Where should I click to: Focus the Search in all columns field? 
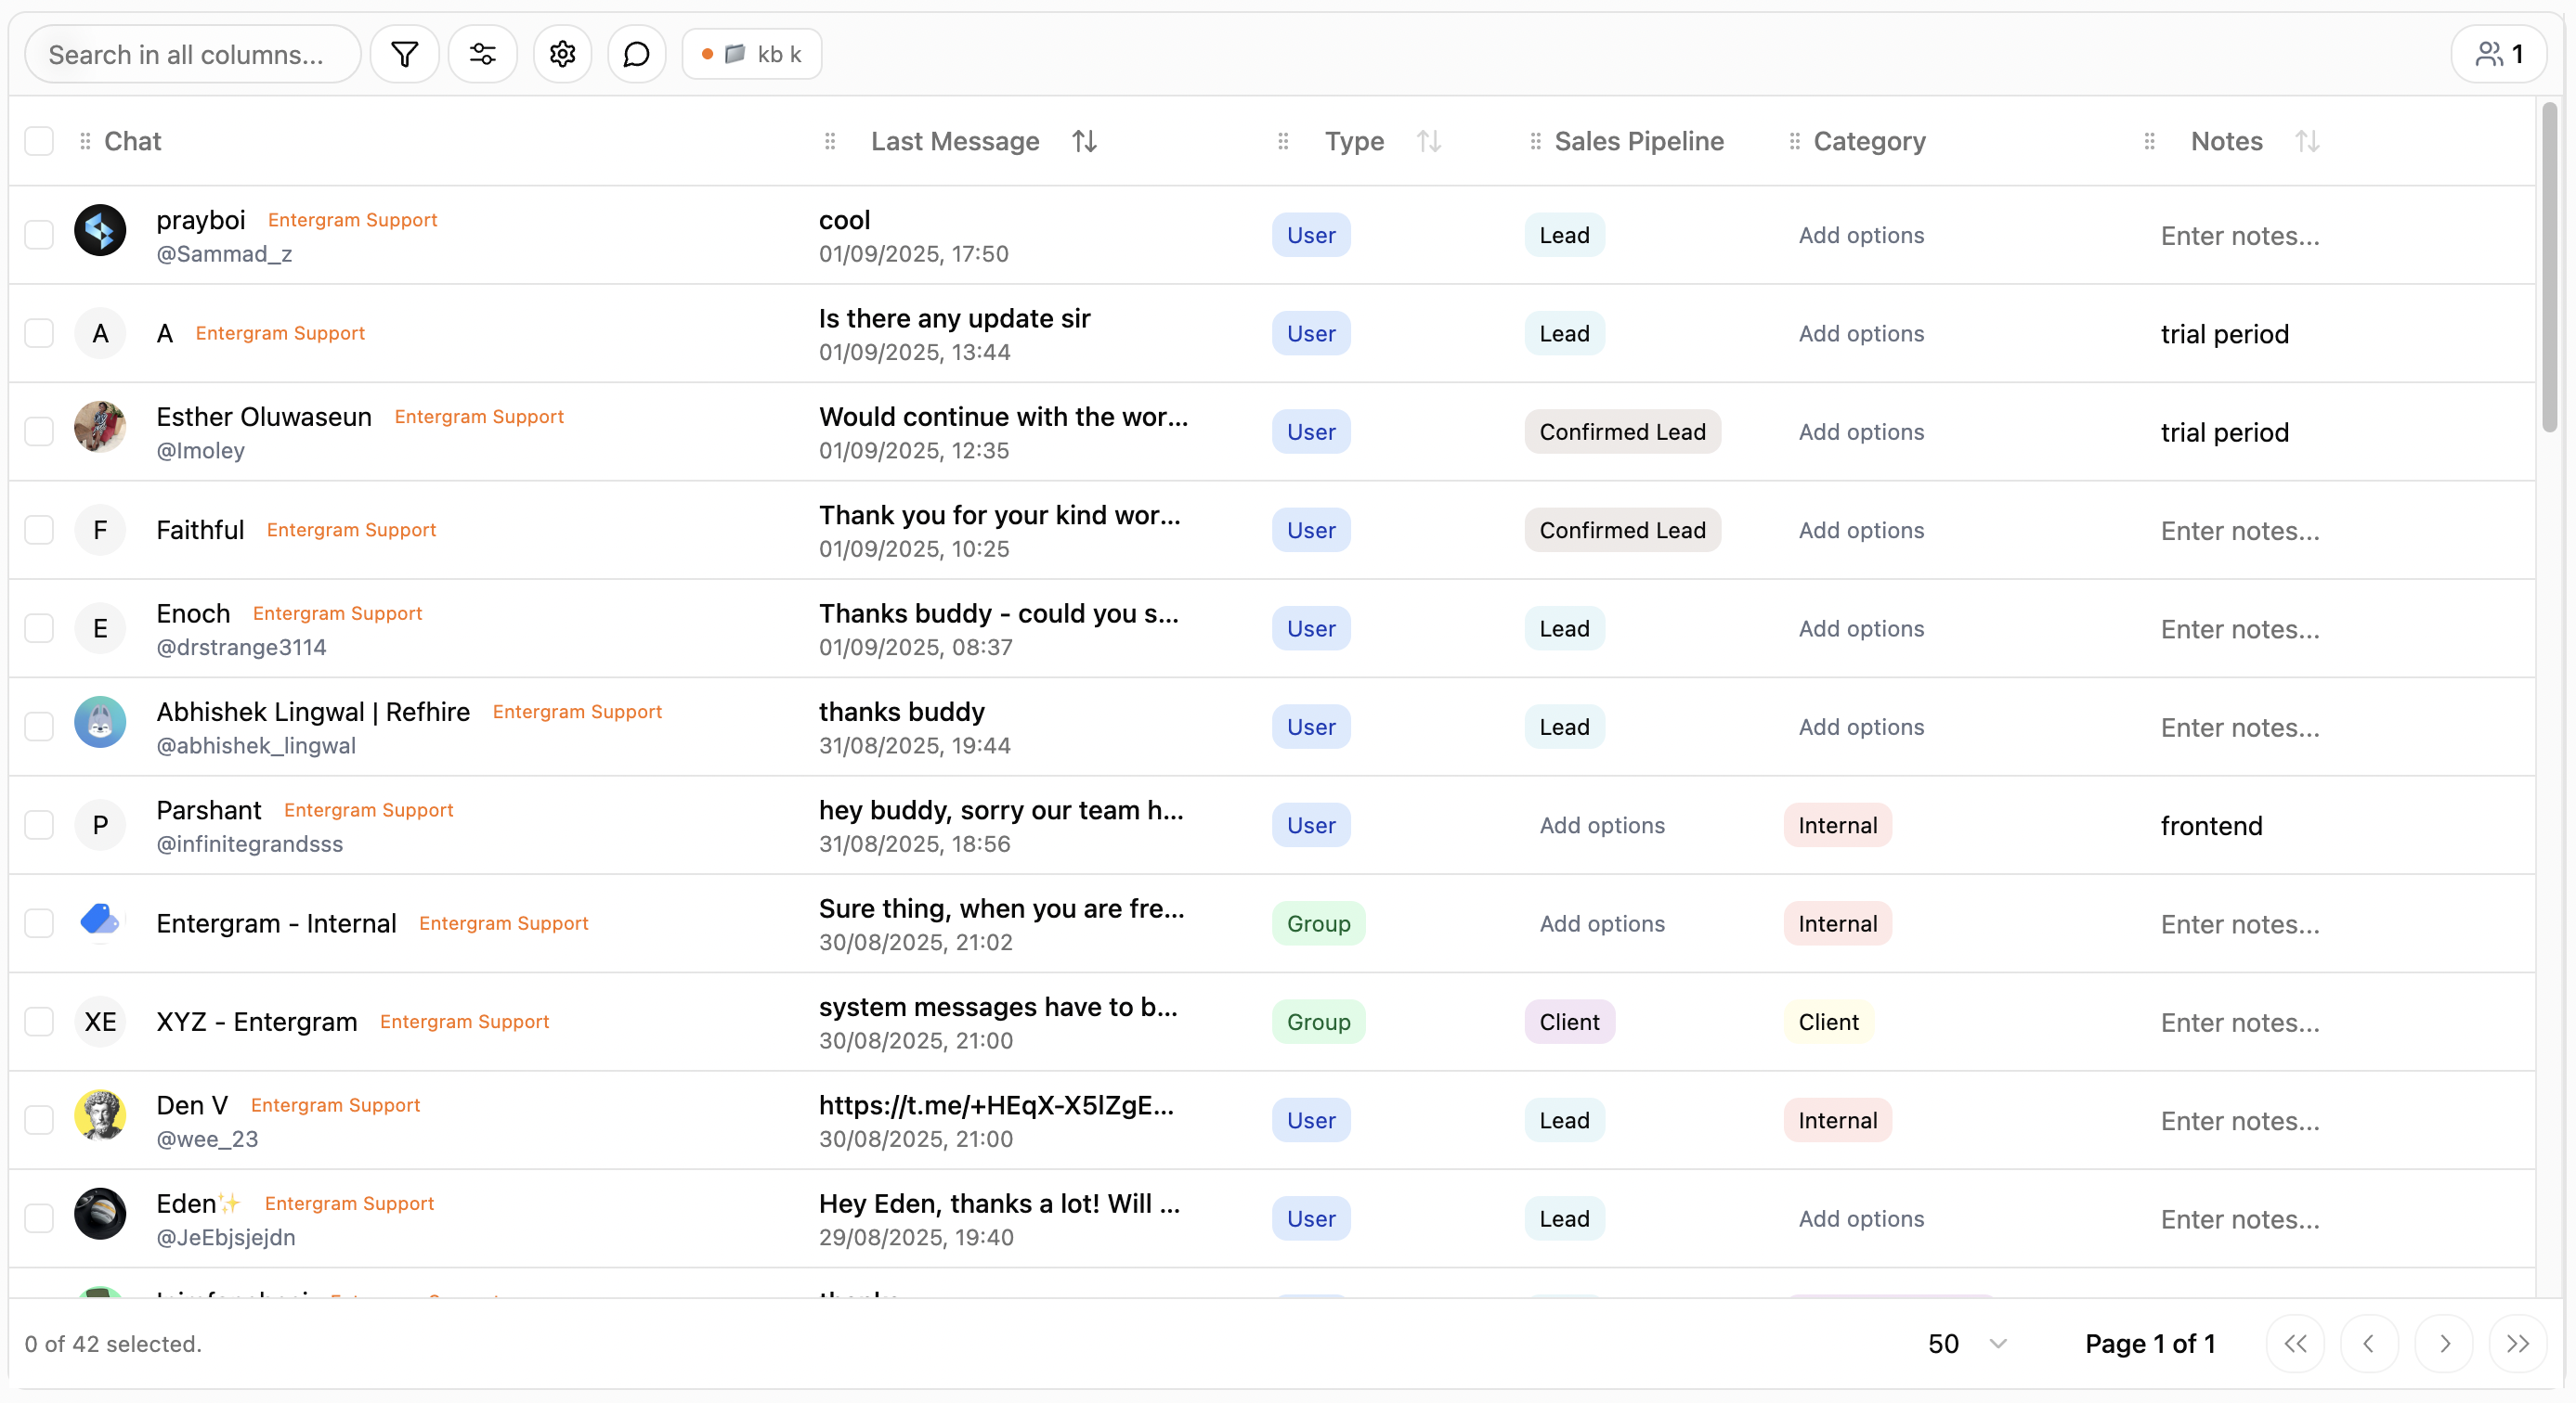click(192, 54)
